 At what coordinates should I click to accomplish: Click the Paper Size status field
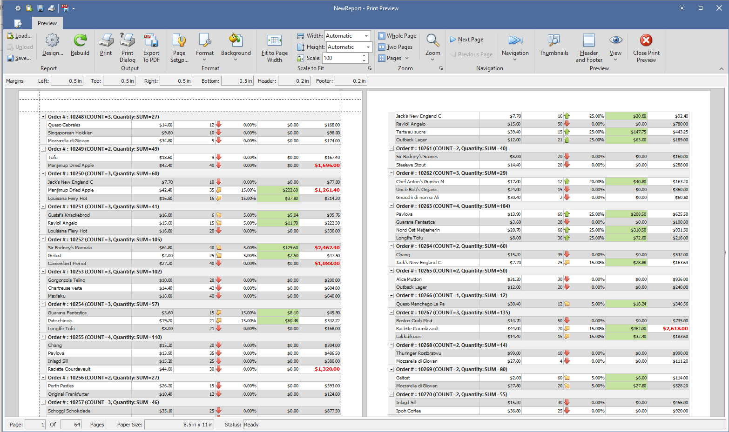click(179, 425)
